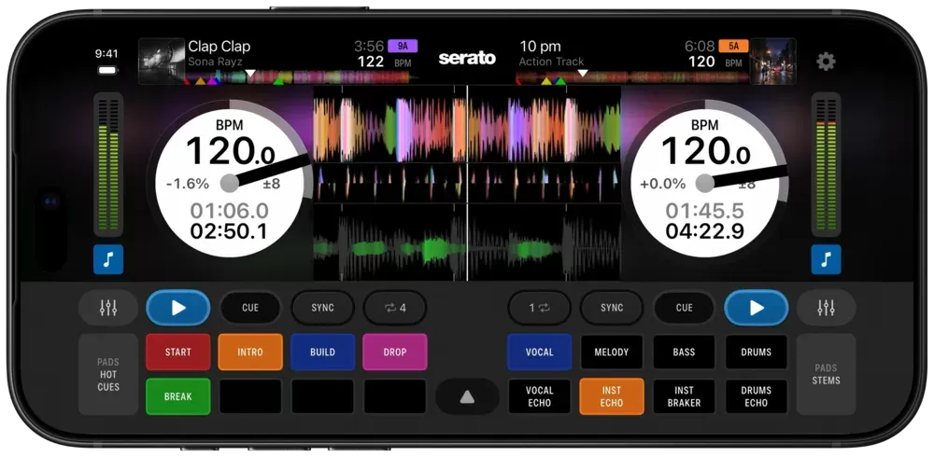
Task: Tap the main scrolling waveform display
Action: [x=467, y=183]
